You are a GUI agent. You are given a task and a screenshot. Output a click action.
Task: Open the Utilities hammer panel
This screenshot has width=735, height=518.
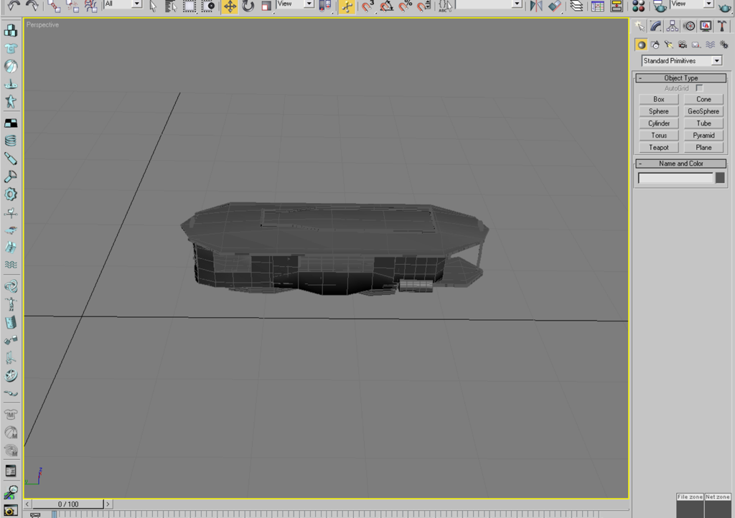click(x=723, y=26)
